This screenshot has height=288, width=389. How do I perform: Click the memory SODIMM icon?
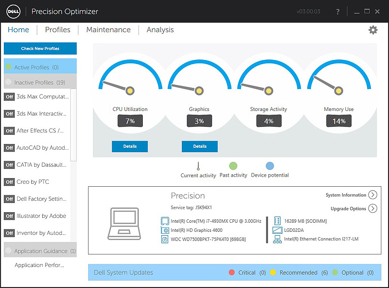277,221
